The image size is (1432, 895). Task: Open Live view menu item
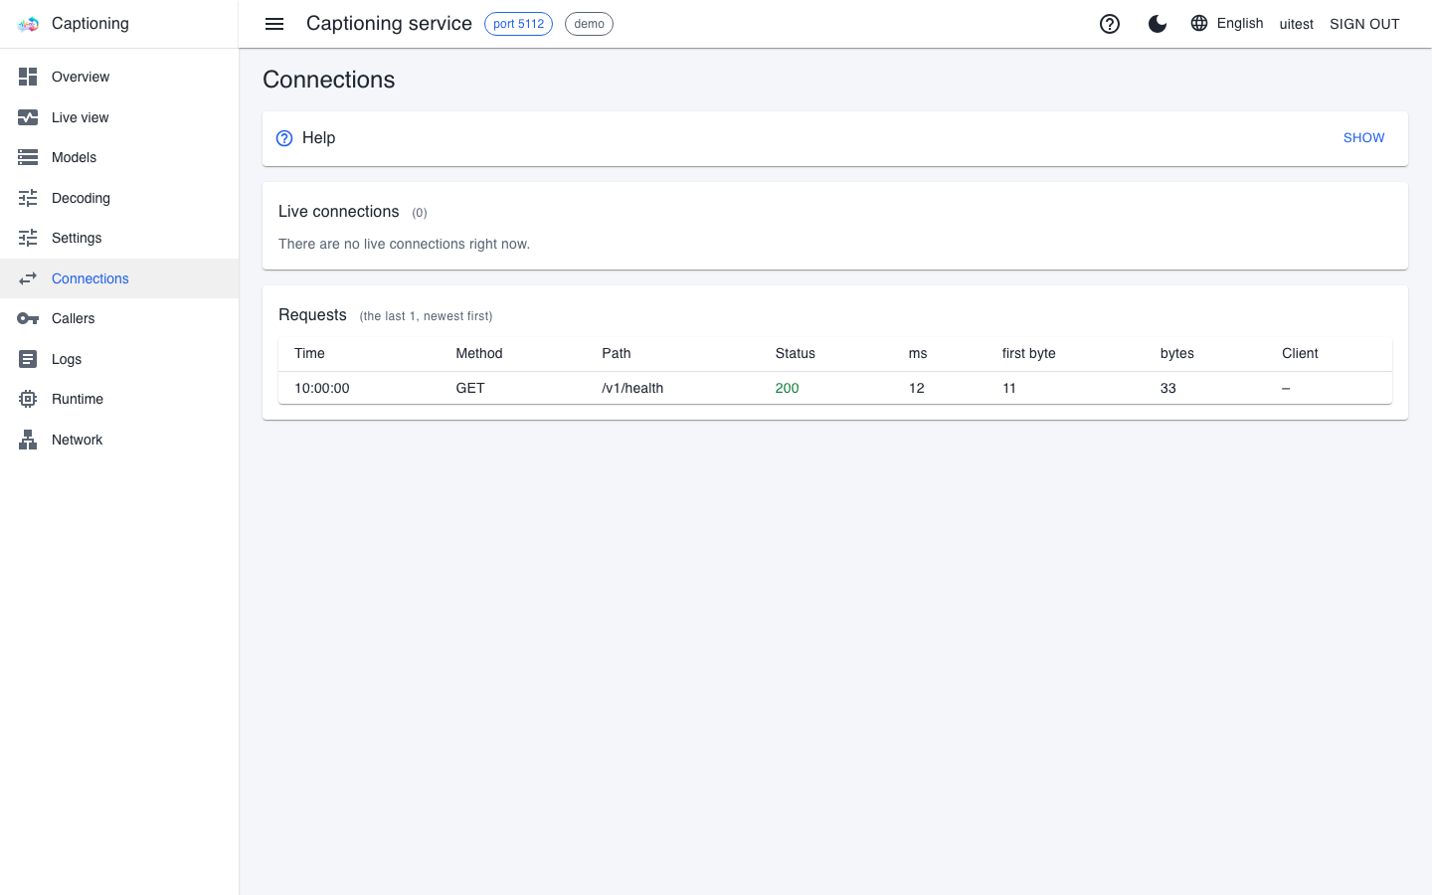tap(119, 117)
